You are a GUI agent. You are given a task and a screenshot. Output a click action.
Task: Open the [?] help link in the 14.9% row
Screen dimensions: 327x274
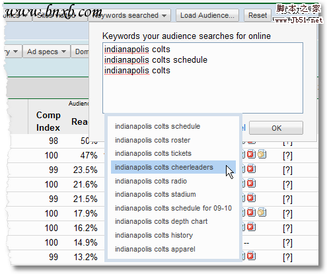[287, 243]
